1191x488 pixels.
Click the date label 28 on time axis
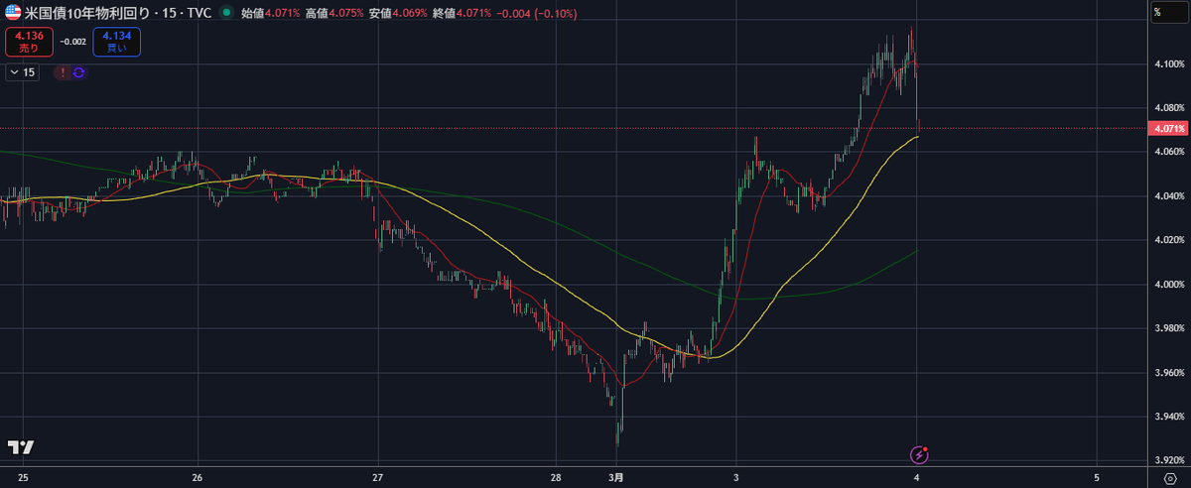(555, 478)
